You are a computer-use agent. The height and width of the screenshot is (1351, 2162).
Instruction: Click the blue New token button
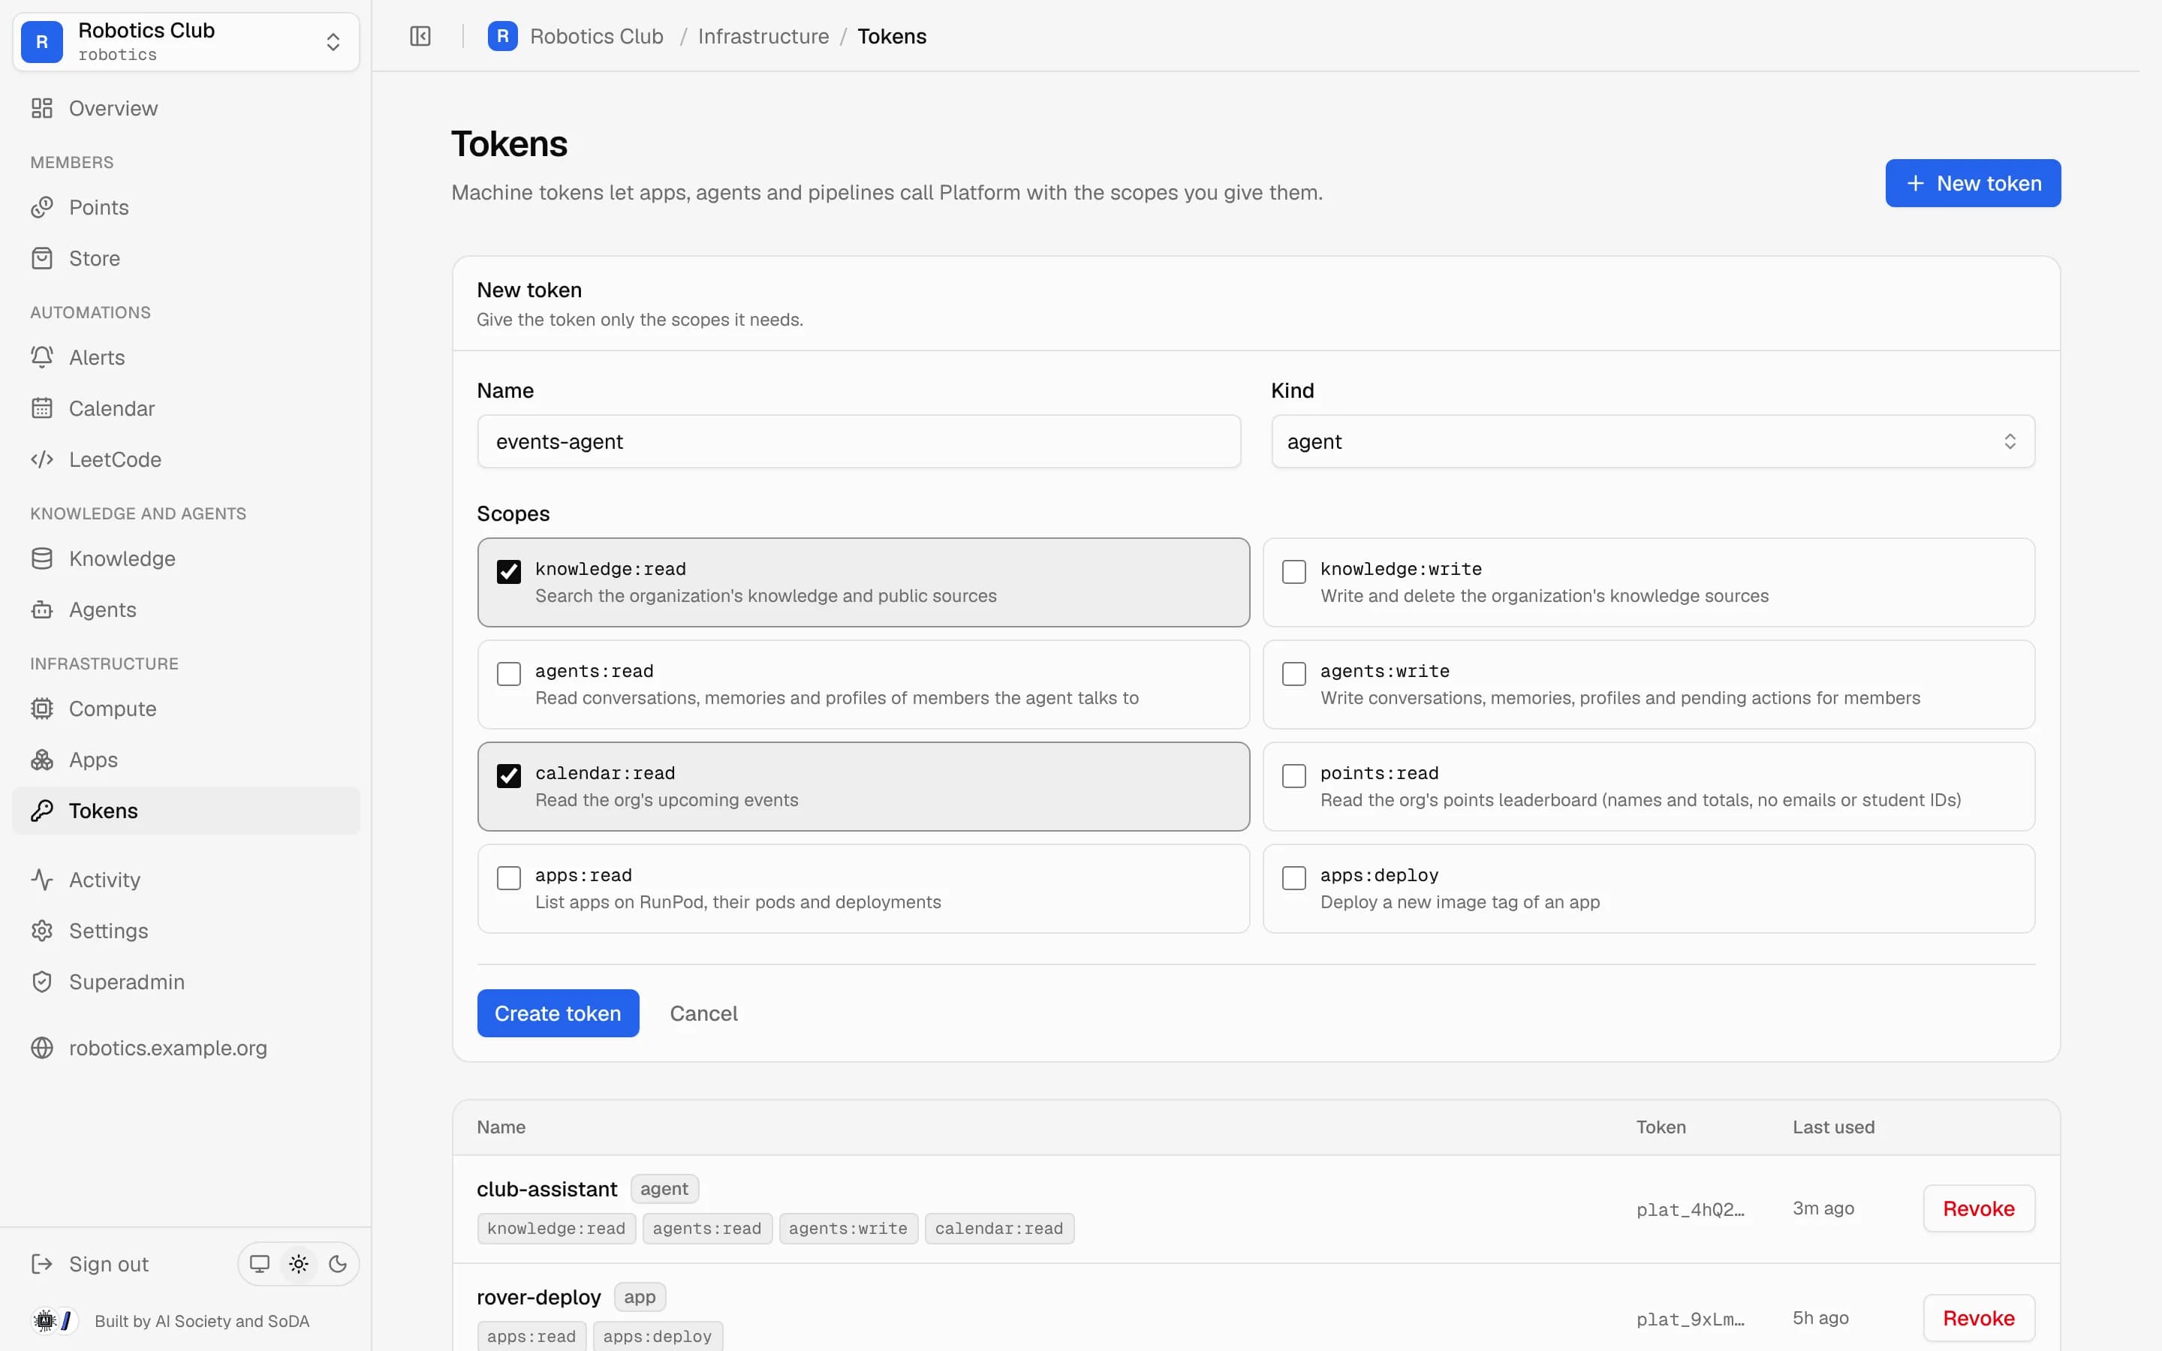coord(1973,183)
